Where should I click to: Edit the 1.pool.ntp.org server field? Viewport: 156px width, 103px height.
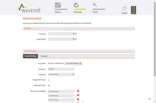[x=61, y=96]
